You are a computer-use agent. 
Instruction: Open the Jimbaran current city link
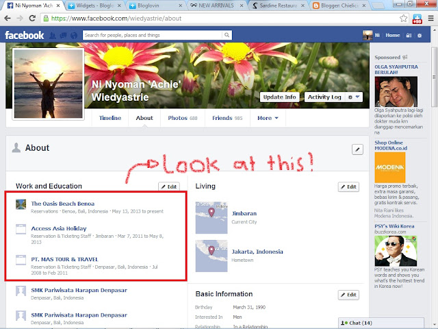pos(244,213)
